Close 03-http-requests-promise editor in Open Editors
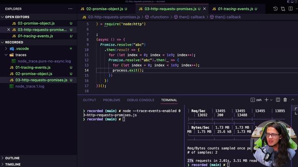Viewport: 298px width, 167px height. [x=8, y=30]
